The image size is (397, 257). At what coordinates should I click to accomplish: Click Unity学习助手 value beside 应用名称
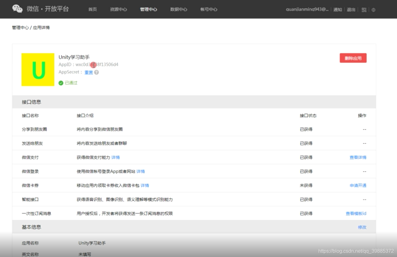click(92, 243)
